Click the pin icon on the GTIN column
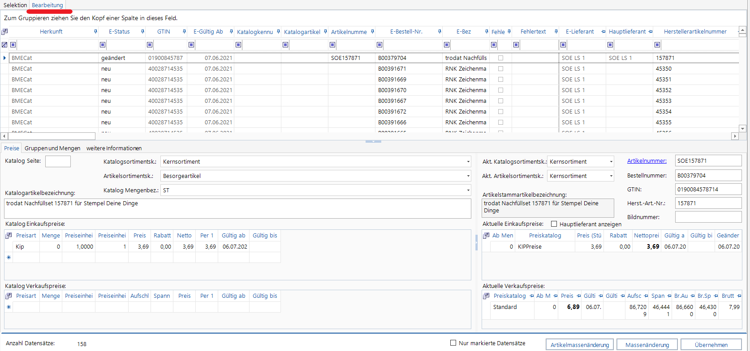This screenshot has height=351, width=750. (x=184, y=32)
